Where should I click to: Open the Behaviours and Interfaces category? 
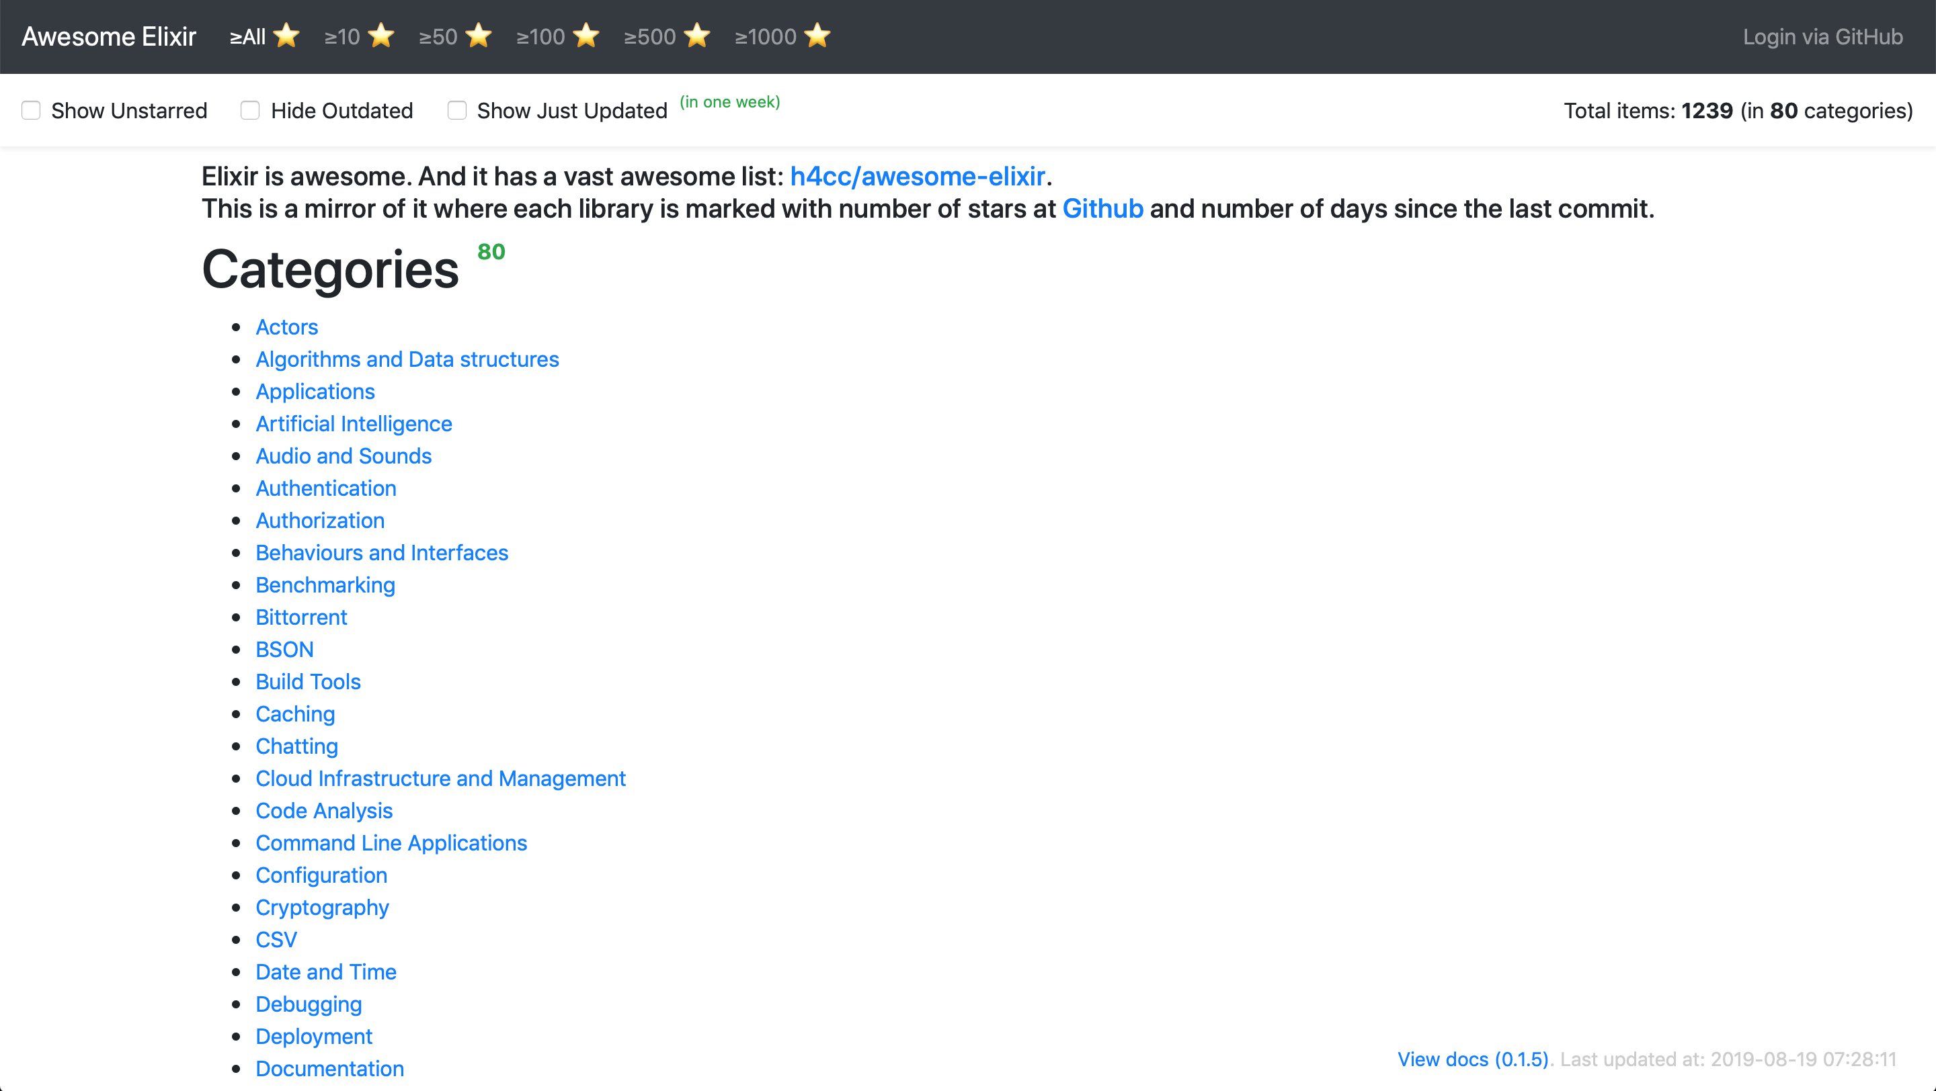382,554
